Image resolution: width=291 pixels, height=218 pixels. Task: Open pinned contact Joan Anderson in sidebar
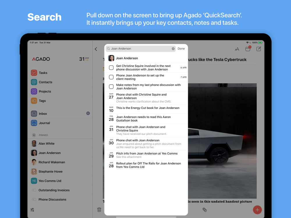pyautogui.click(x=60, y=153)
